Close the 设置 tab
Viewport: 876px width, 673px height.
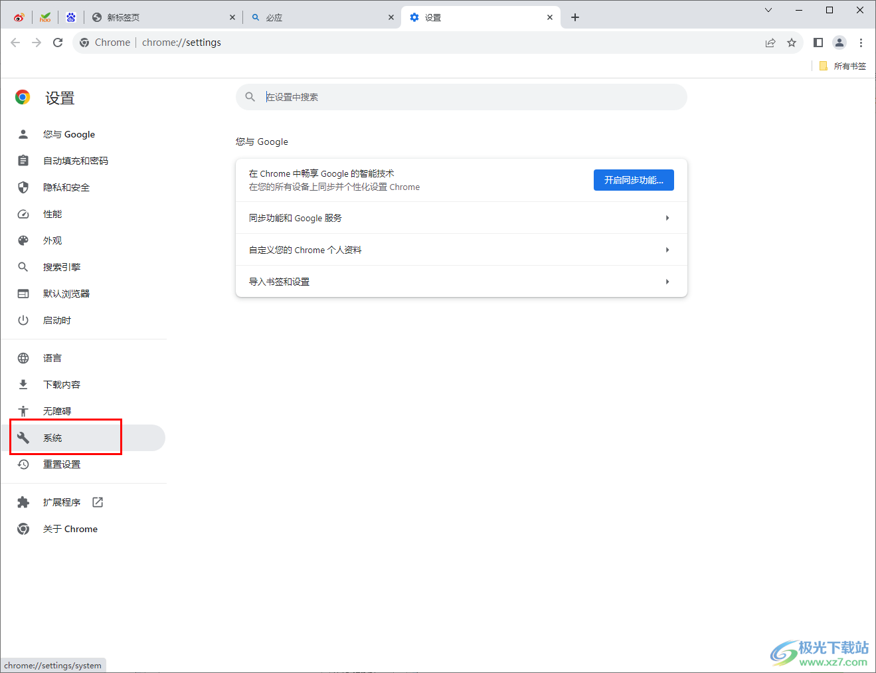[x=550, y=17]
